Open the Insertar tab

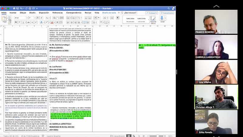tap(13, 13)
